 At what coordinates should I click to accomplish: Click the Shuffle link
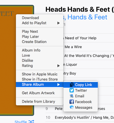coord(21,122)
